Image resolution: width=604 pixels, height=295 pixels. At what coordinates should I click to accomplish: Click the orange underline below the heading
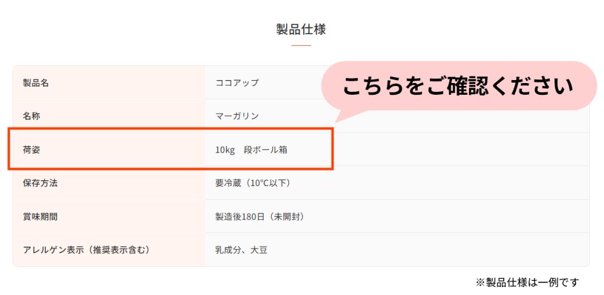(301, 45)
